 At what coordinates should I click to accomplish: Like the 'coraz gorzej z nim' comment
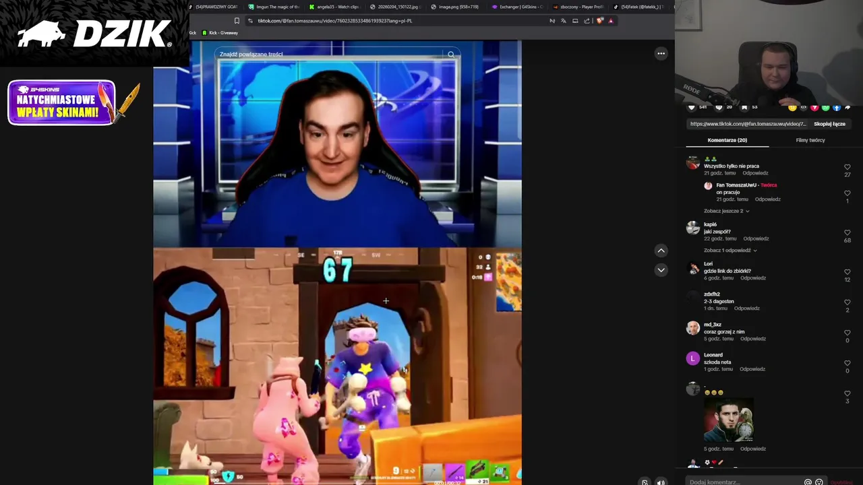847,333
